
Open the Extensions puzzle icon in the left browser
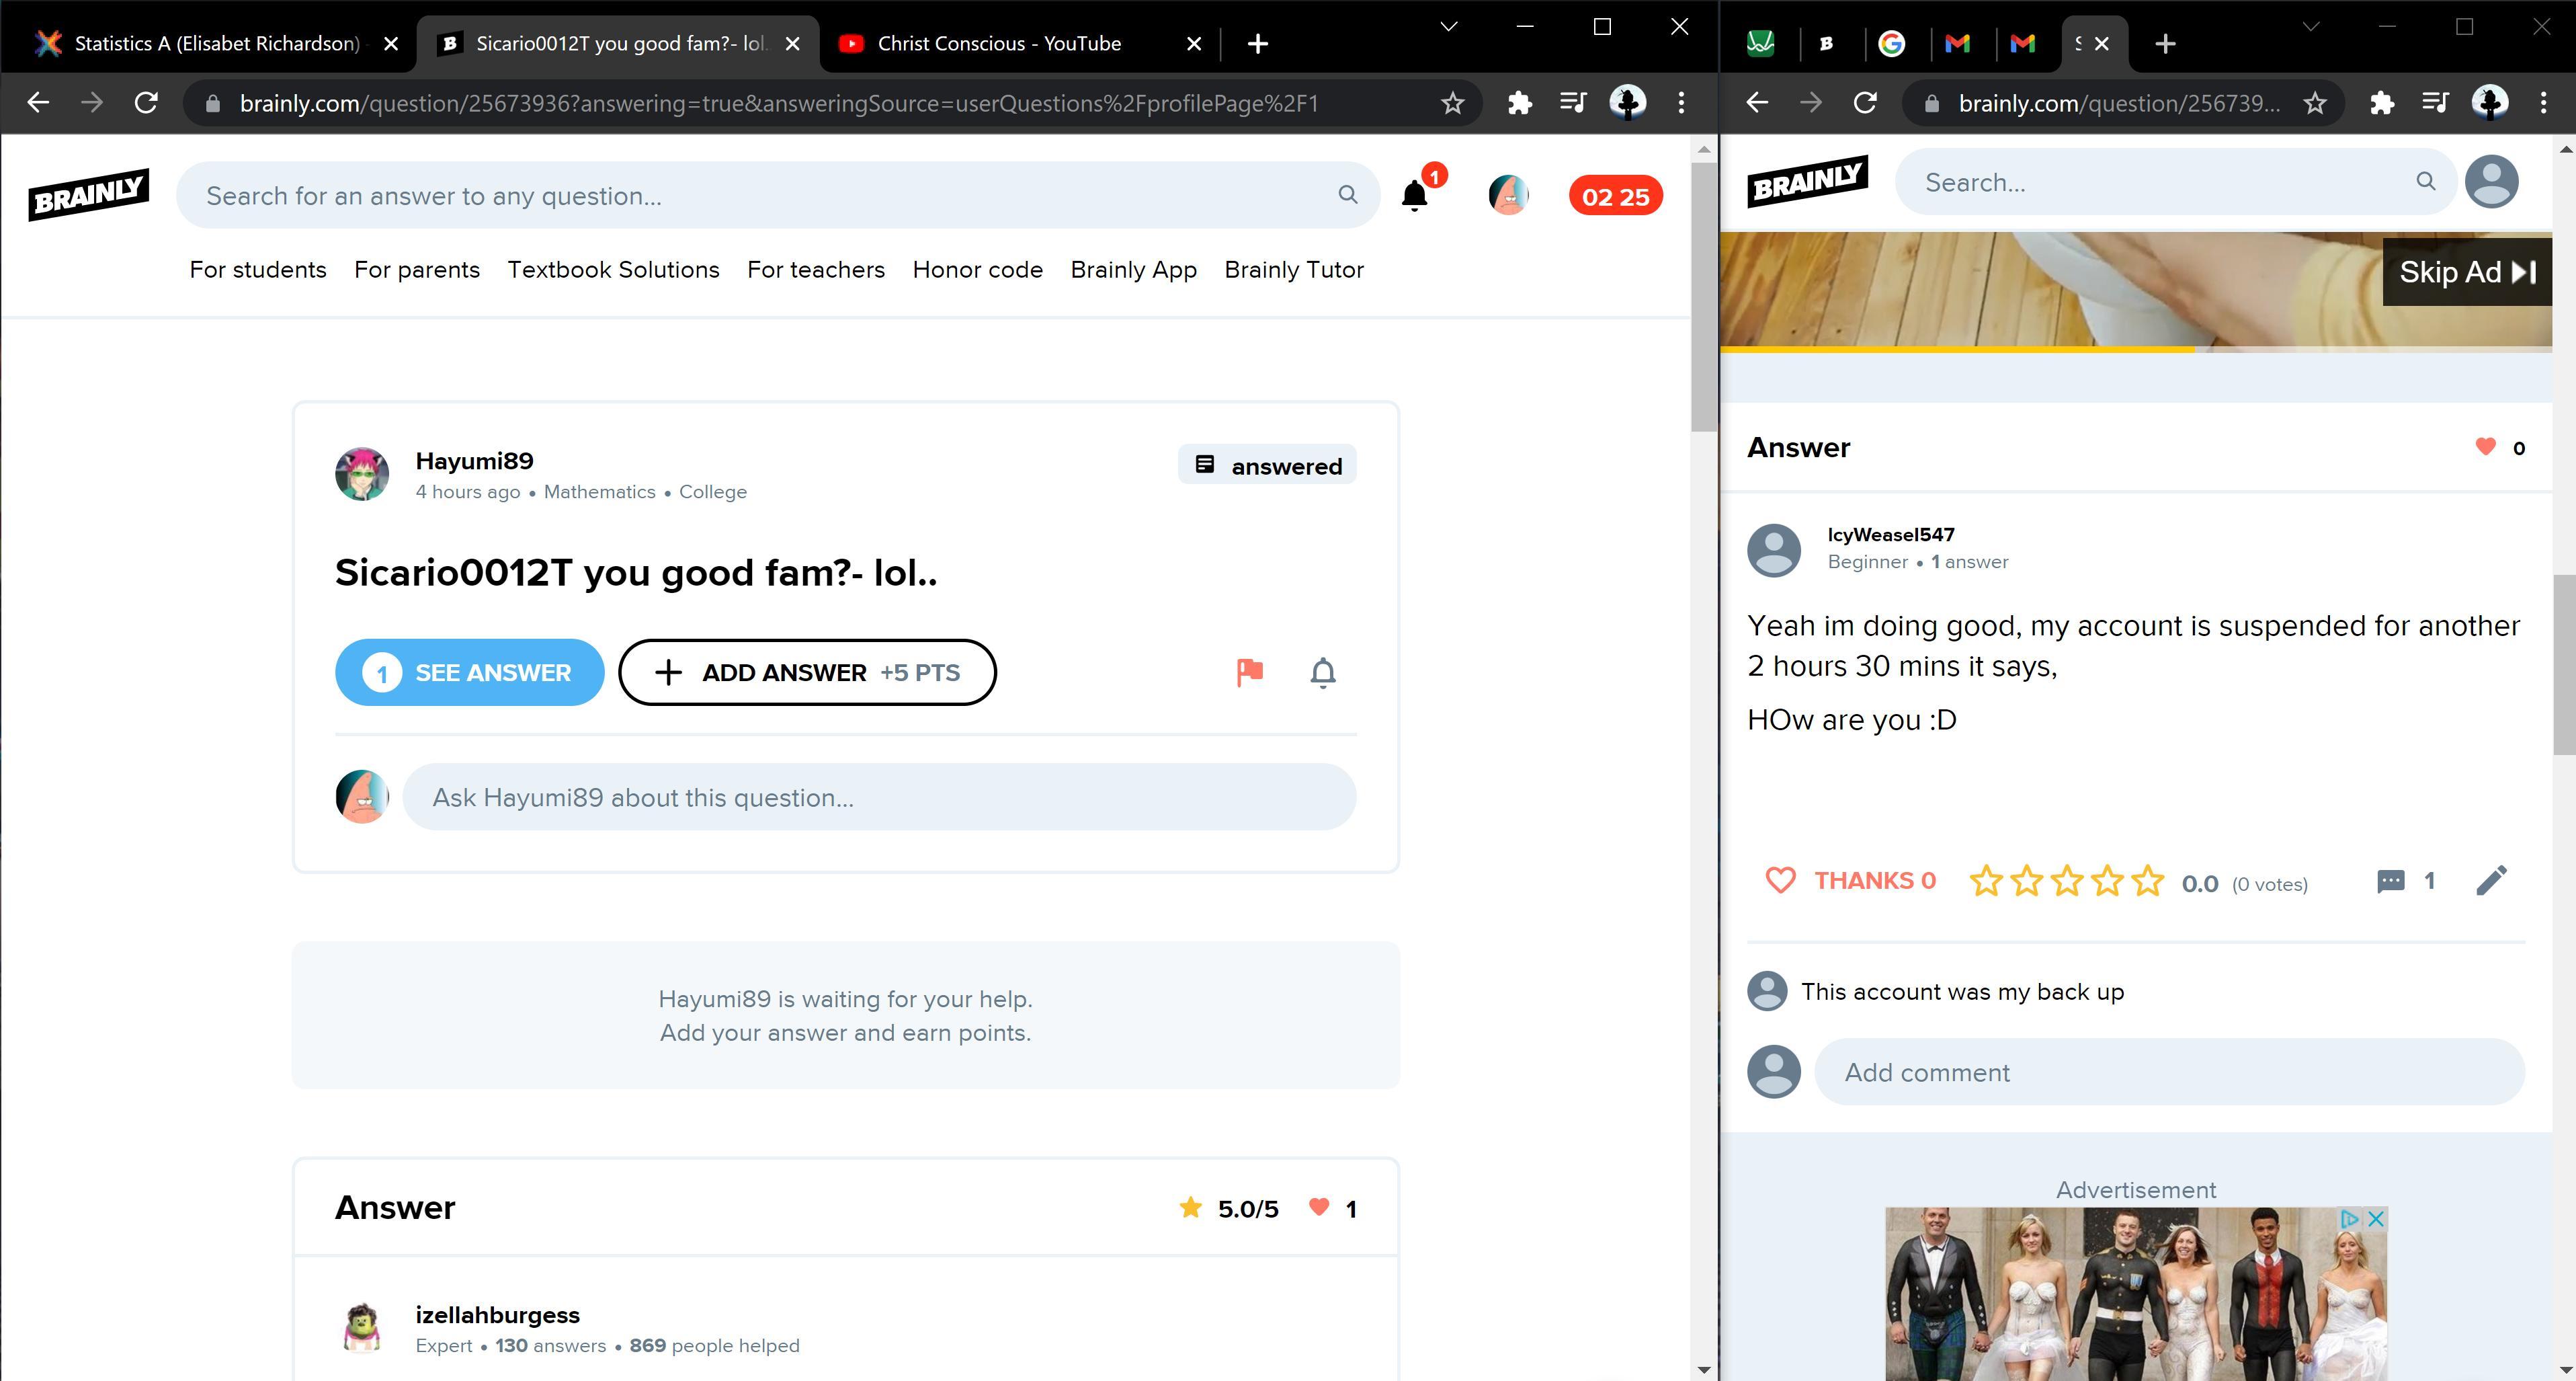(1519, 103)
